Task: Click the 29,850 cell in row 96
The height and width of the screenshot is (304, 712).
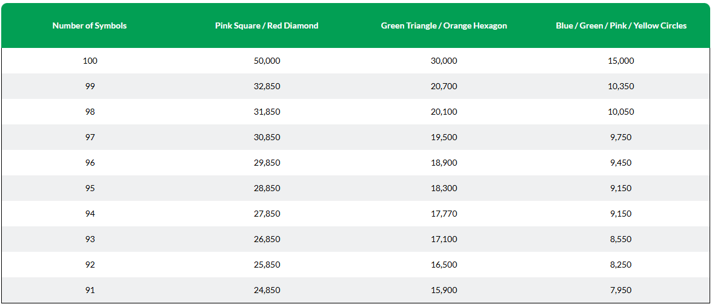Action: (267, 163)
